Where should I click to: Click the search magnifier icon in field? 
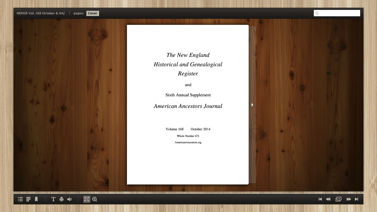click(x=317, y=13)
